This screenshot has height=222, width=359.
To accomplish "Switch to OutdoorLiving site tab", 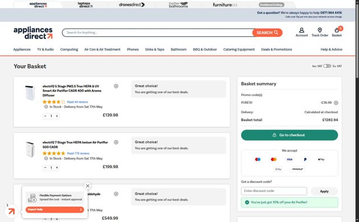I will (271, 4).
